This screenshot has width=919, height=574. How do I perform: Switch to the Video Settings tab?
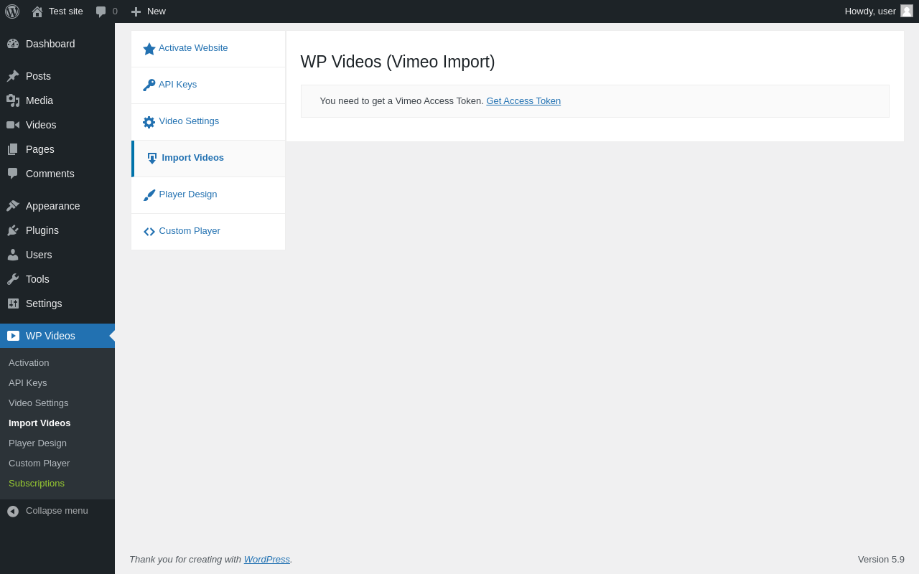click(x=208, y=122)
